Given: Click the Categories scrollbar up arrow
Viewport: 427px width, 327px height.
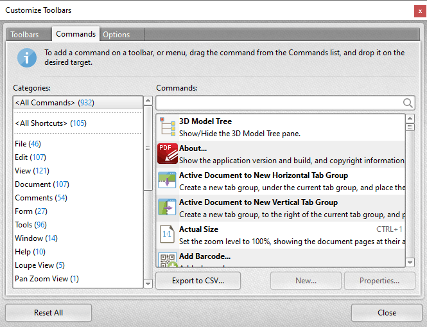Looking at the screenshot, I should click(x=148, y=101).
